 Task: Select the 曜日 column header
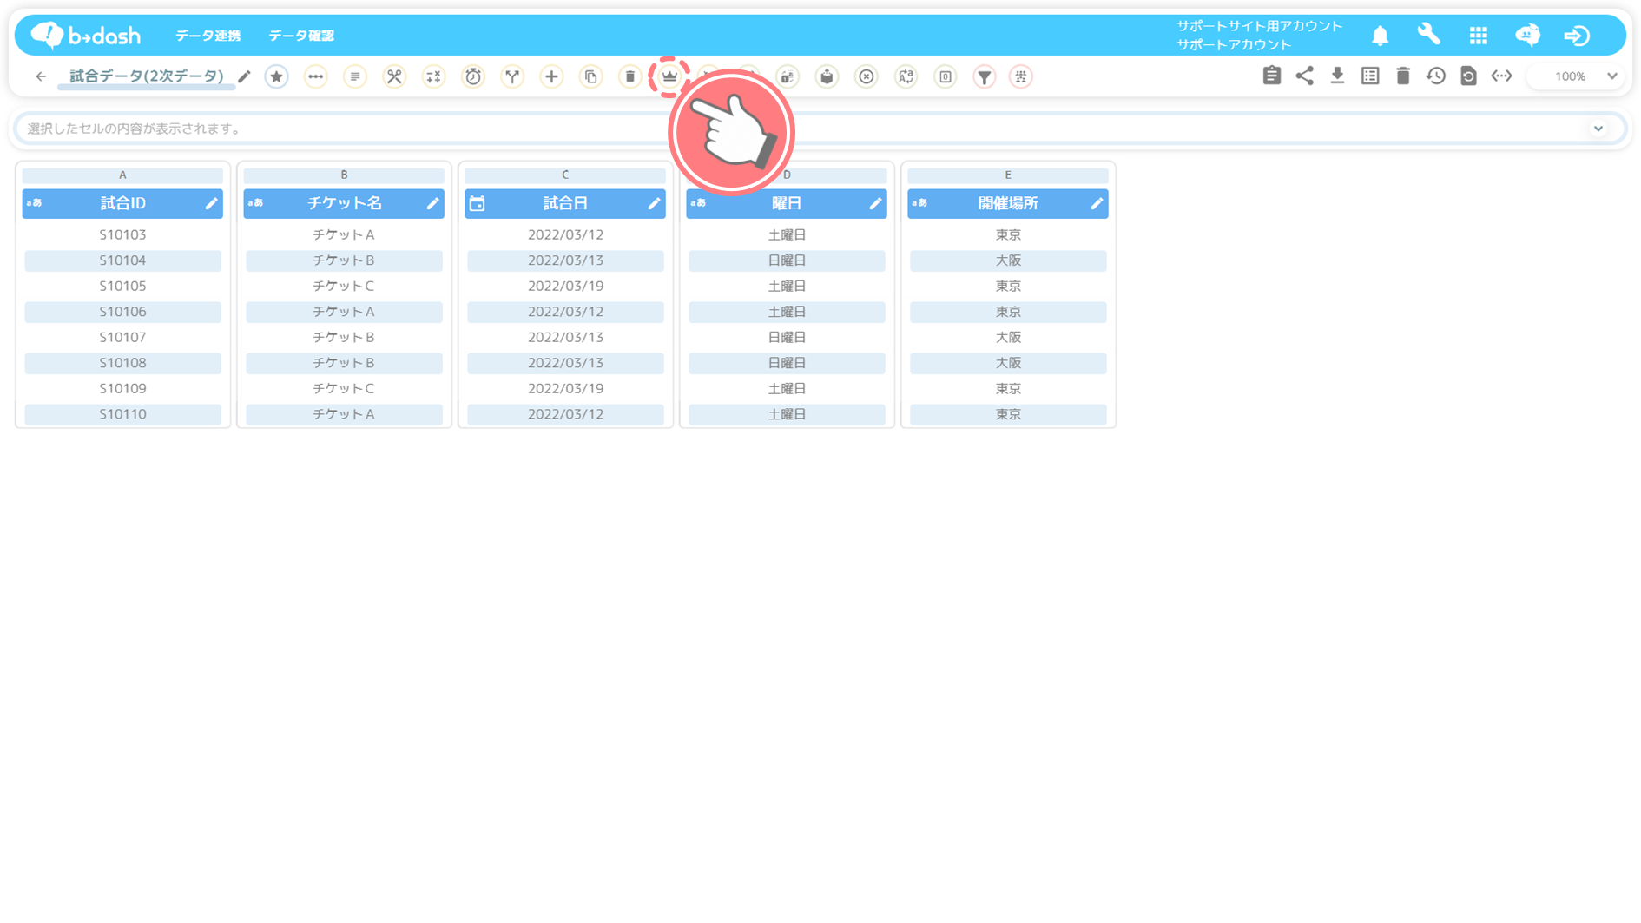coord(787,203)
